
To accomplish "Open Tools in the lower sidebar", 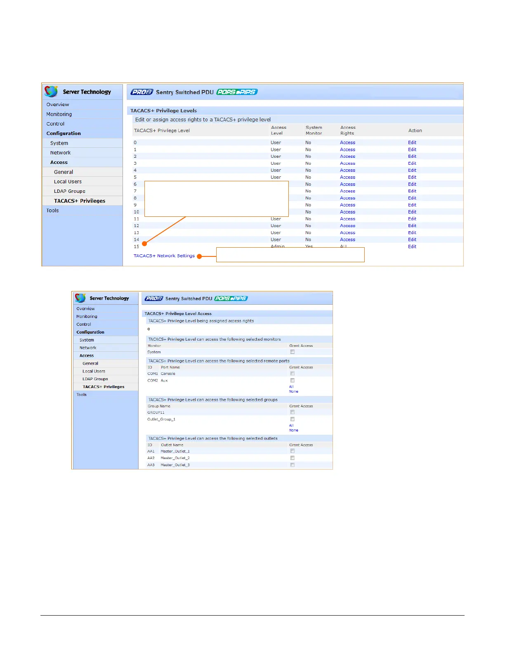I will coord(81,395).
